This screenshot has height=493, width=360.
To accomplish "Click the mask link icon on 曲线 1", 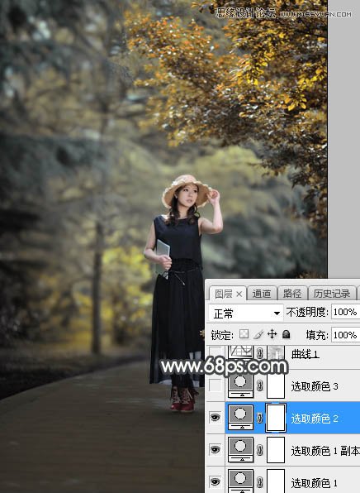I will [x=259, y=353].
